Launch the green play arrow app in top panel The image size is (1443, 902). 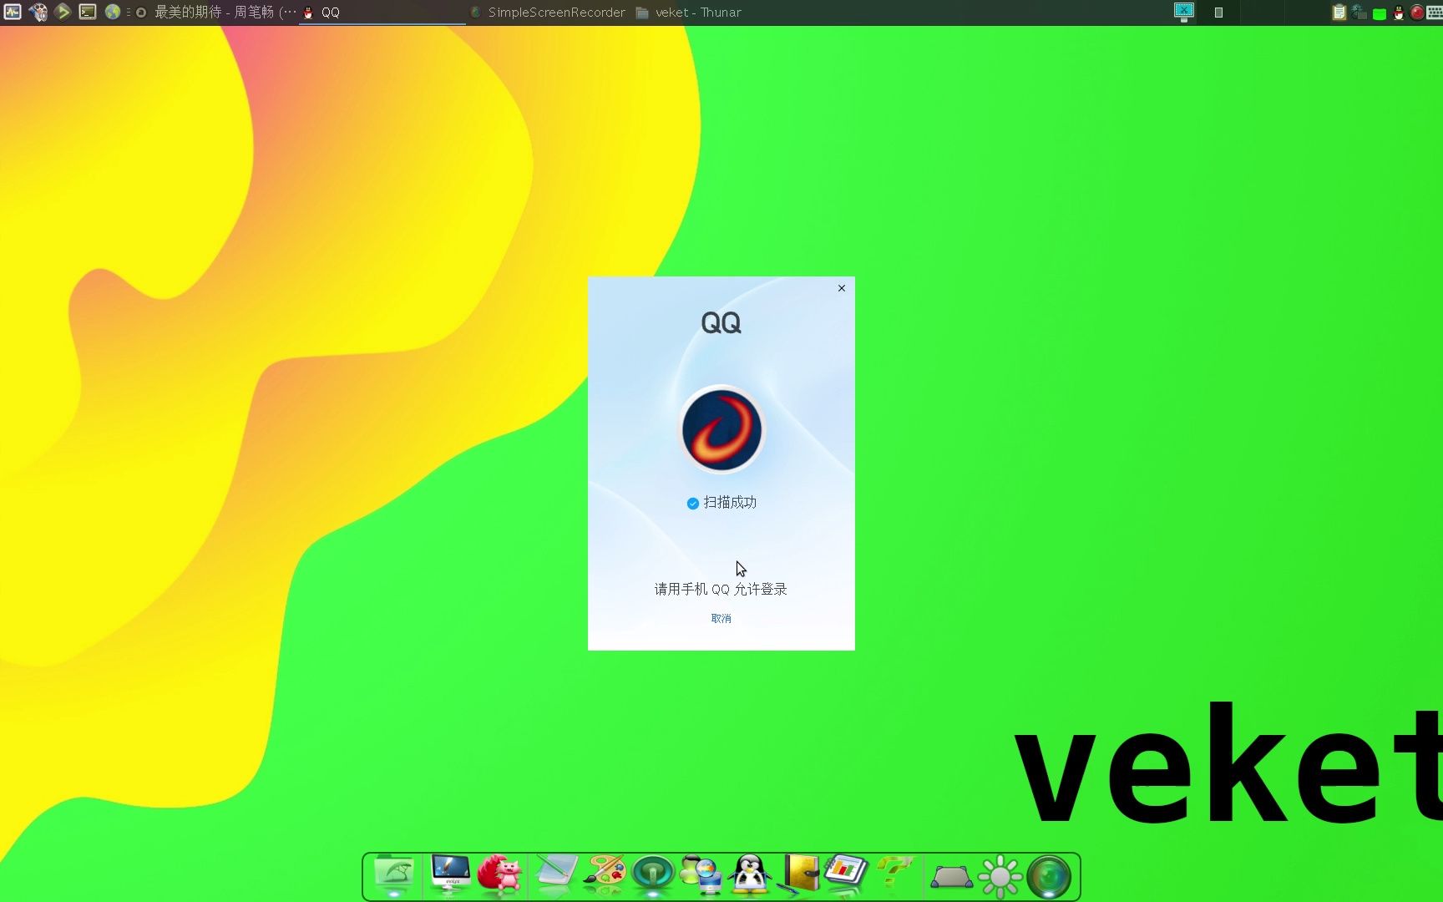[x=63, y=12]
